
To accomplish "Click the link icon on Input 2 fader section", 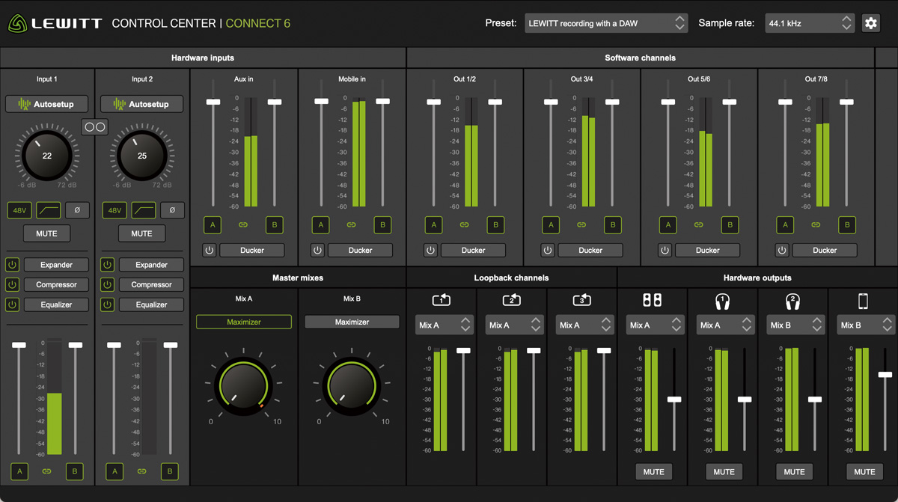I will (x=141, y=471).
